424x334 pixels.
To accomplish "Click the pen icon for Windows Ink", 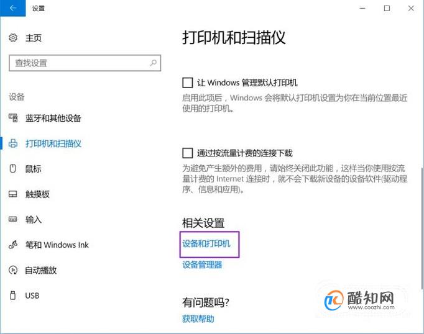I will 13,245.
